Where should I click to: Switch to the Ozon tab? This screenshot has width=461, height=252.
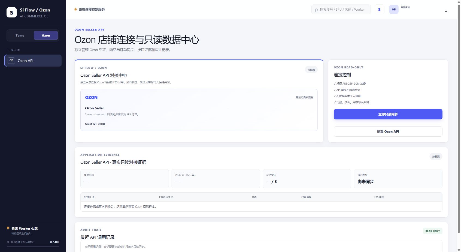46,35
